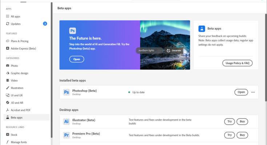
Task: Click the sidebar vertical scrollbar
Action: pos(52,70)
